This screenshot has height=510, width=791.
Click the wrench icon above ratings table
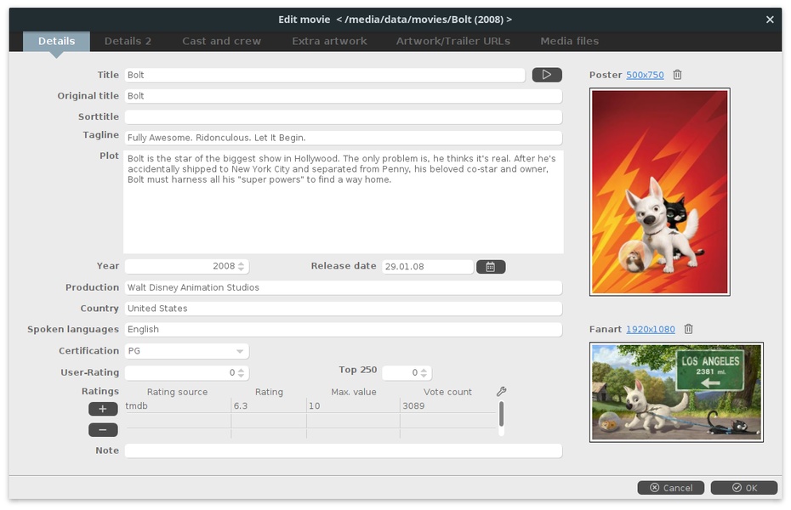tap(501, 392)
